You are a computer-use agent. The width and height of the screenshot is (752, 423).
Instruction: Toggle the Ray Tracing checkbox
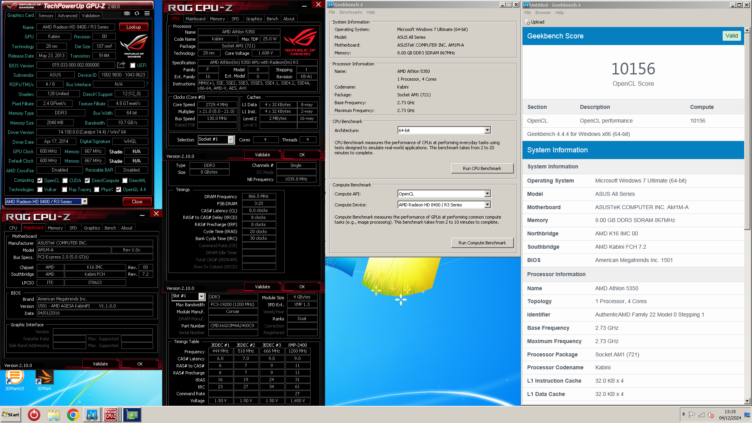point(65,190)
